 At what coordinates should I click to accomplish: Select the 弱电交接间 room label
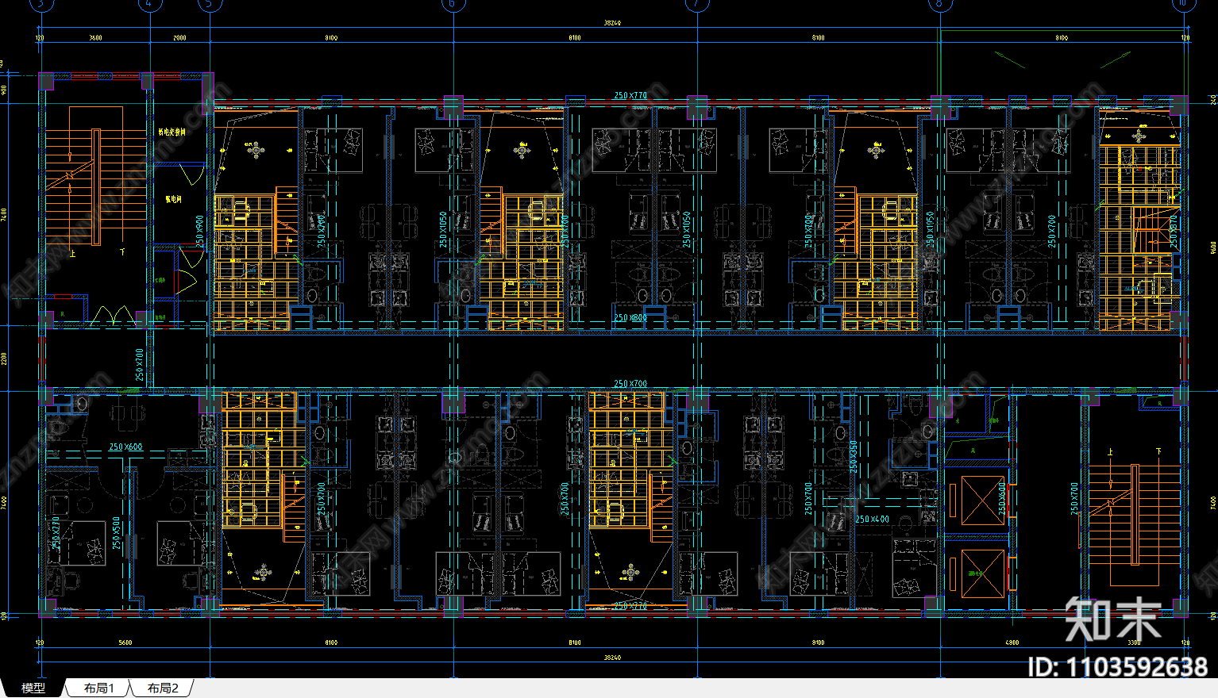[x=172, y=132]
